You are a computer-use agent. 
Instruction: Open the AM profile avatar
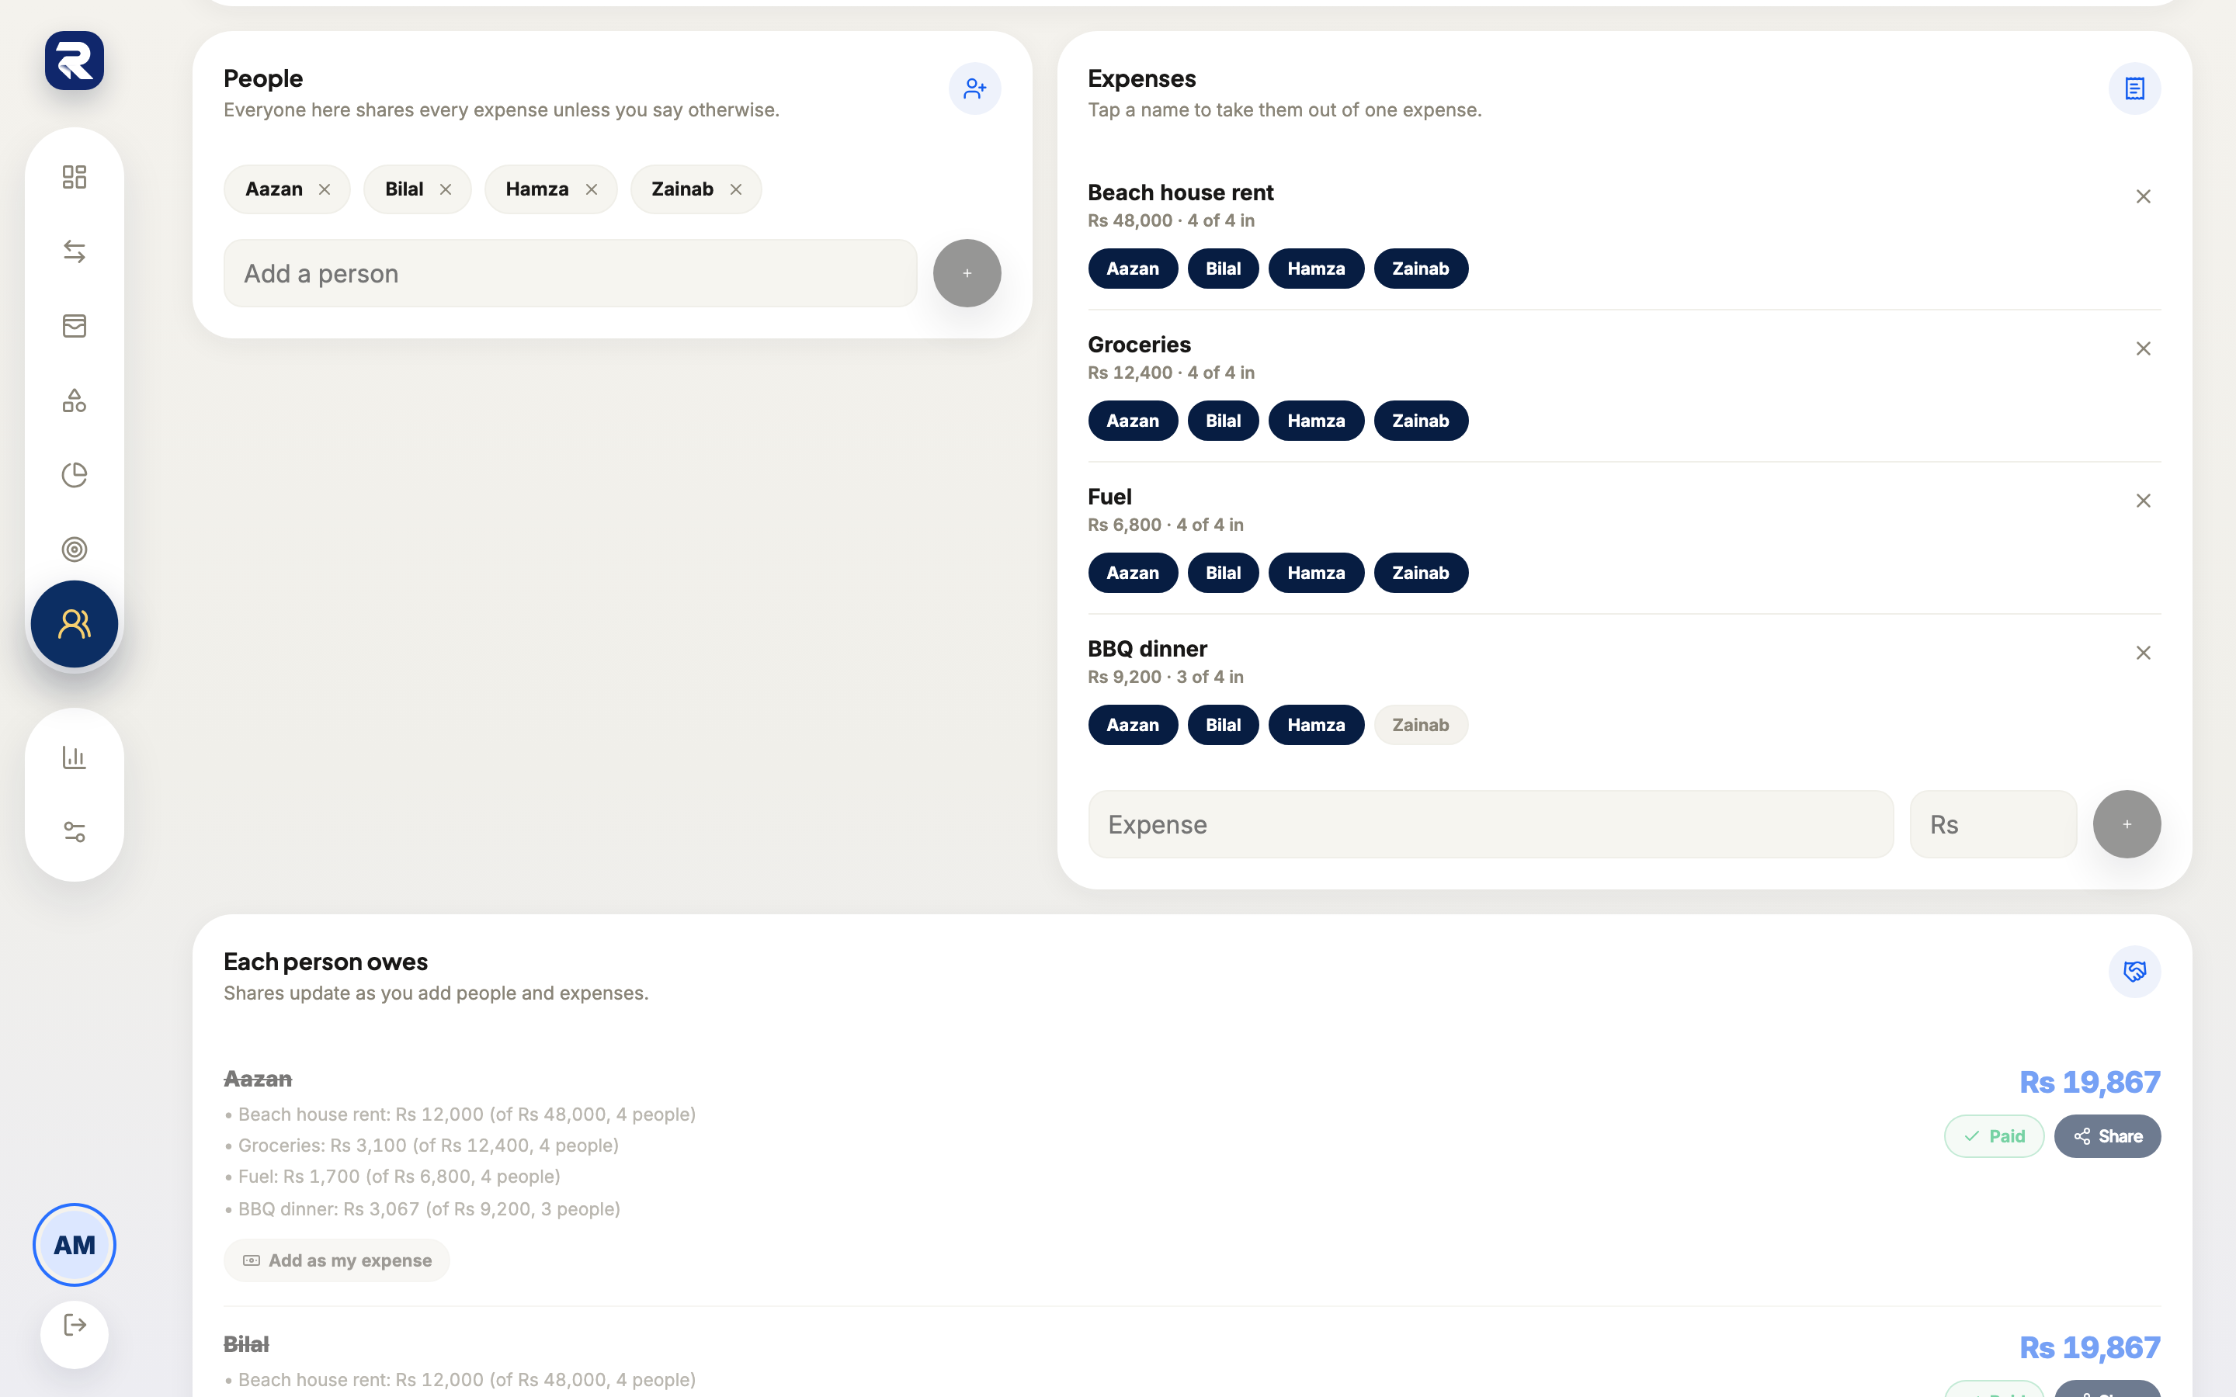click(x=74, y=1245)
